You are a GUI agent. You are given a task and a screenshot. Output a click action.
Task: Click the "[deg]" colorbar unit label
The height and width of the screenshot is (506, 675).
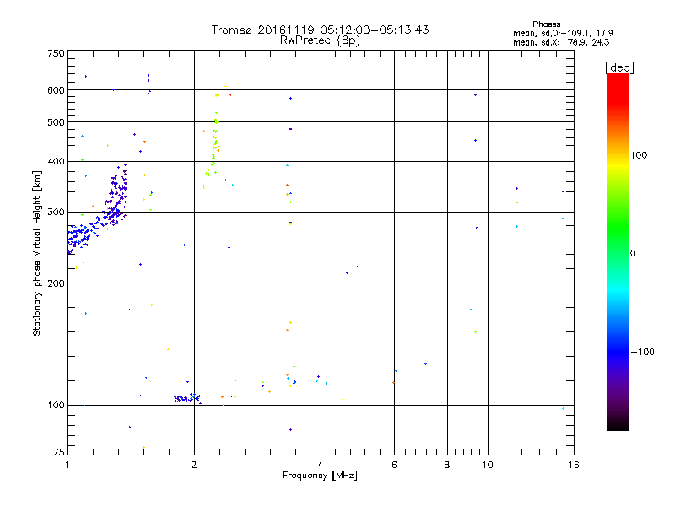pyautogui.click(x=619, y=67)
